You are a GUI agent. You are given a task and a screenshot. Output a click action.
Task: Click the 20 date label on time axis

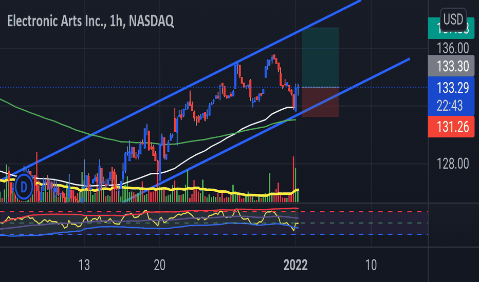point(160,265)
